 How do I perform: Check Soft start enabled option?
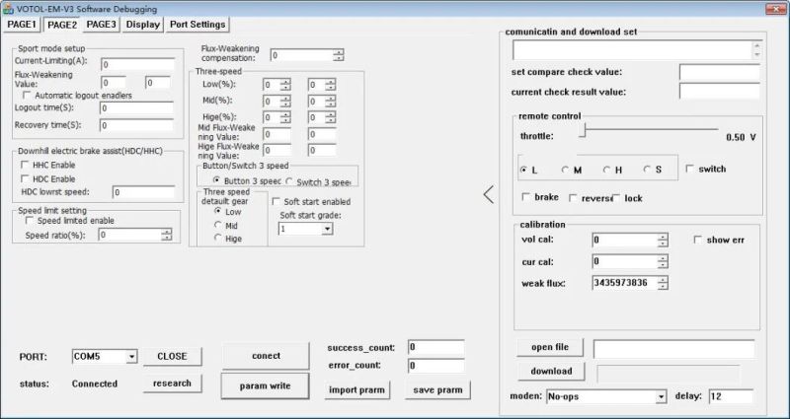pos(276,201)
